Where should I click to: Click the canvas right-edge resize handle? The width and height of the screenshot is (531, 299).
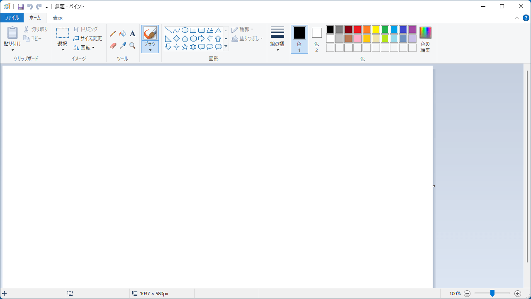(434, 186)
